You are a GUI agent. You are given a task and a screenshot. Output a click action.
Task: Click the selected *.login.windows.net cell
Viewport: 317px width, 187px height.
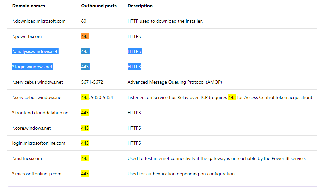33,67
